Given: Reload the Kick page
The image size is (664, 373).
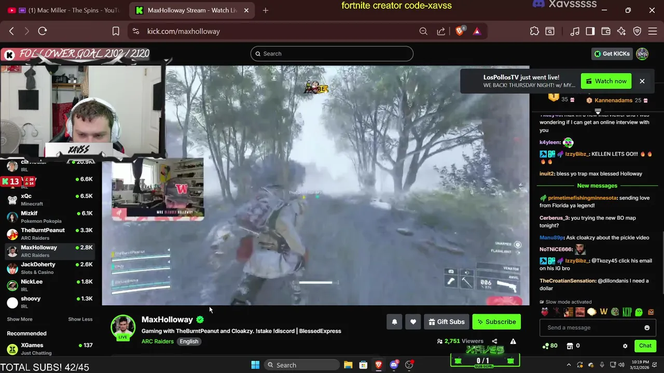Looking at the screenshot, I should point(43,31).
